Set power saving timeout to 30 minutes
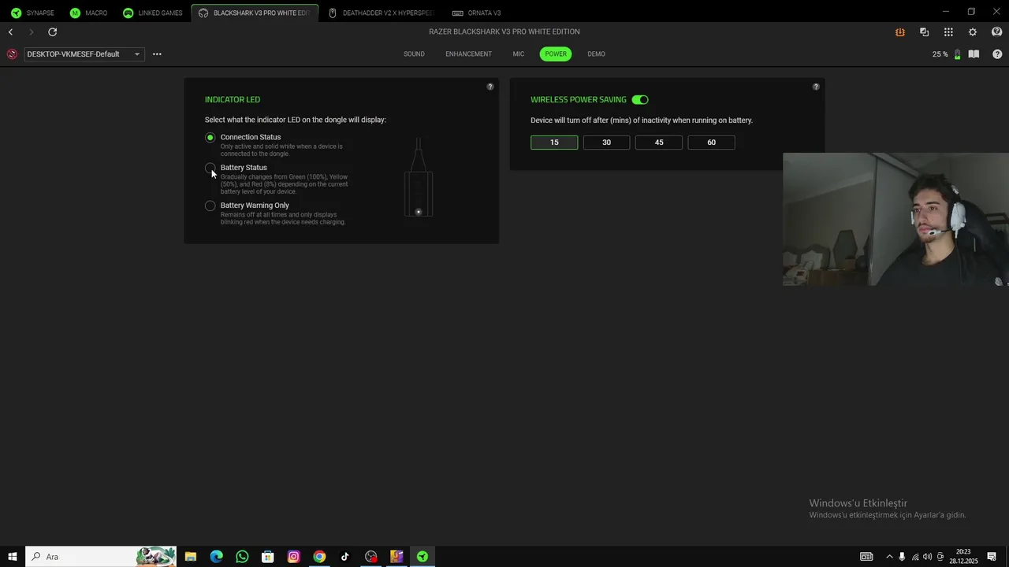This screenshot has width=1009, height=567. click(x=606, y=143)
